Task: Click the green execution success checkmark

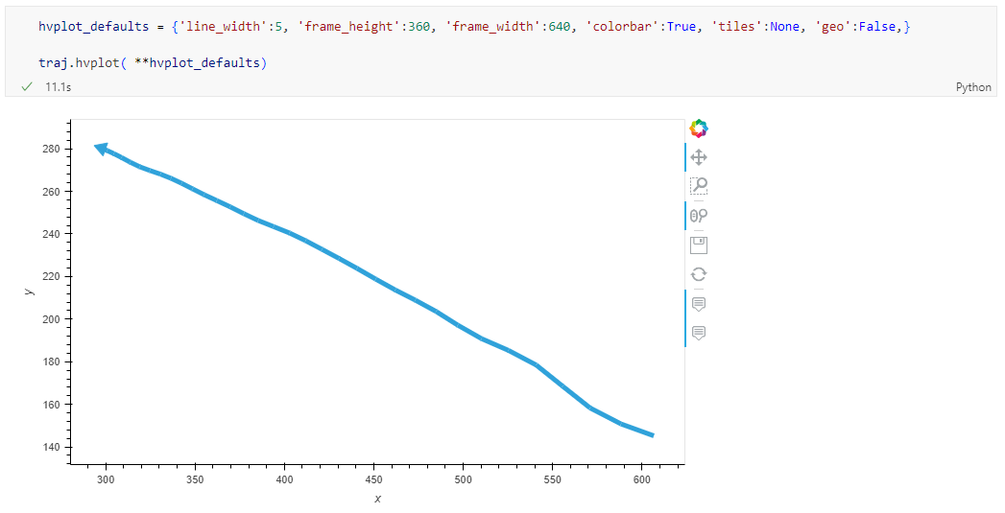Action: point(27,87)
